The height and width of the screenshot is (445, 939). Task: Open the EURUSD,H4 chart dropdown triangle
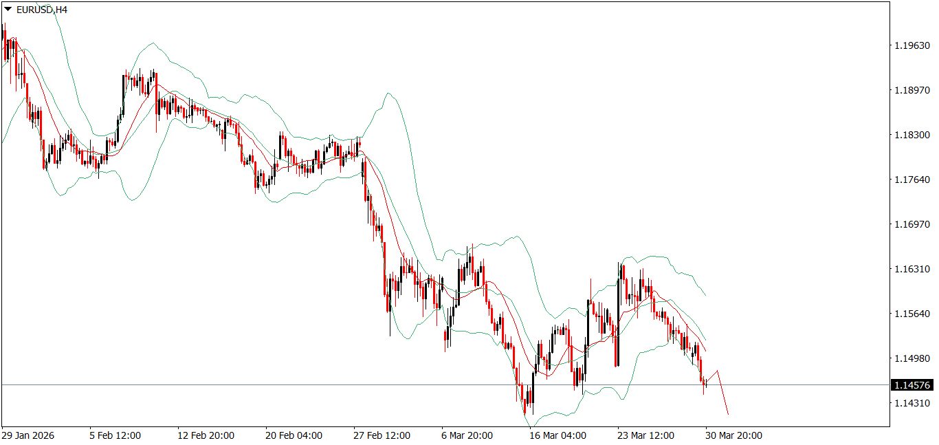point(7,10)
